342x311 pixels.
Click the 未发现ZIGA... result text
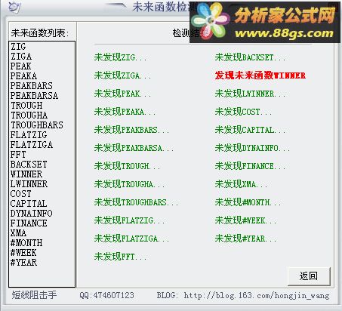(122, 75)
